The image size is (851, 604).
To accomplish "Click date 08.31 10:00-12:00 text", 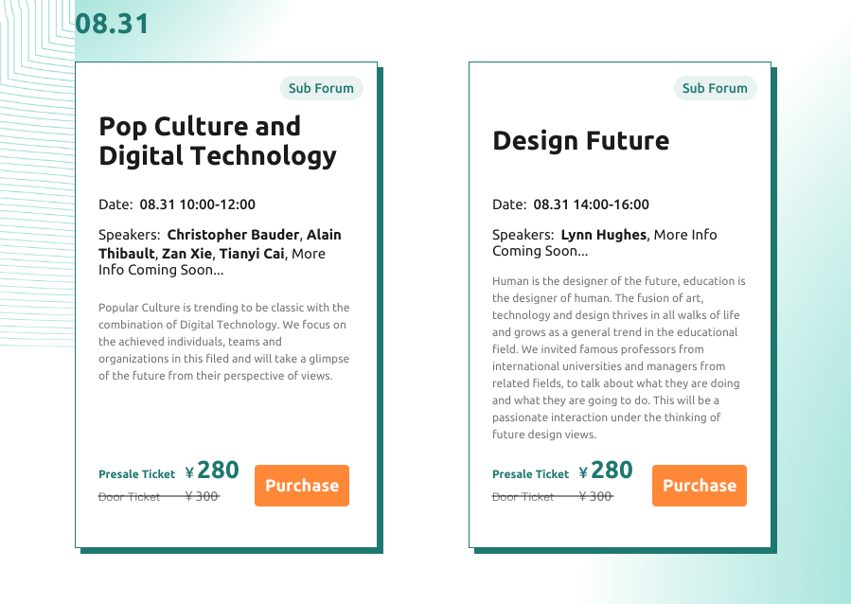I will 197,204.
